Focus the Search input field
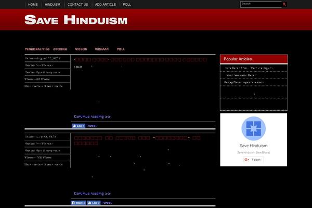The height and width of the screenshot is (208, 312). point(261,4)
